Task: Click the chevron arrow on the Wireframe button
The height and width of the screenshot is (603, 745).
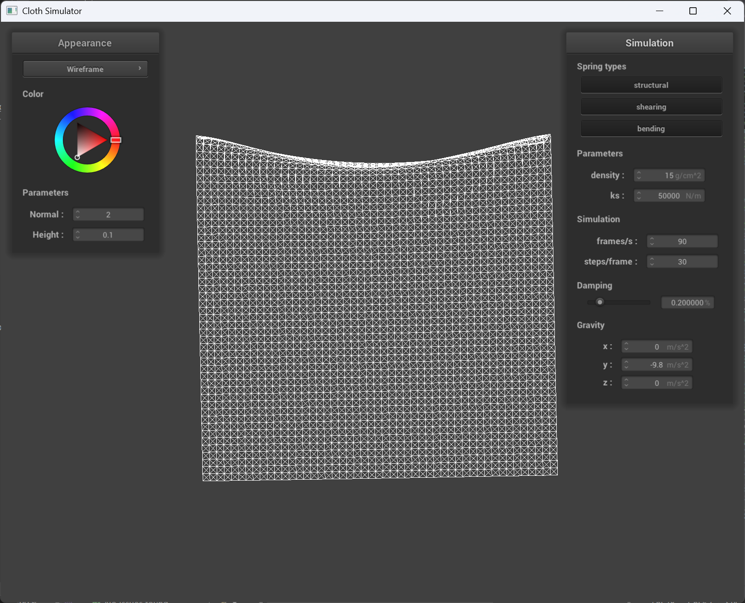Action: (x=140, y=68)
